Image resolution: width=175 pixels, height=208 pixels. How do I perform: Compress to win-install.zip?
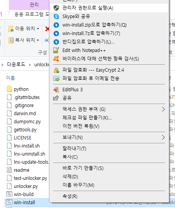[109, 25]
